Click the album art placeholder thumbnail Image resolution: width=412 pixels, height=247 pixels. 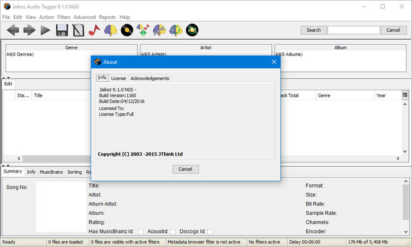click(x=61, y=207)
